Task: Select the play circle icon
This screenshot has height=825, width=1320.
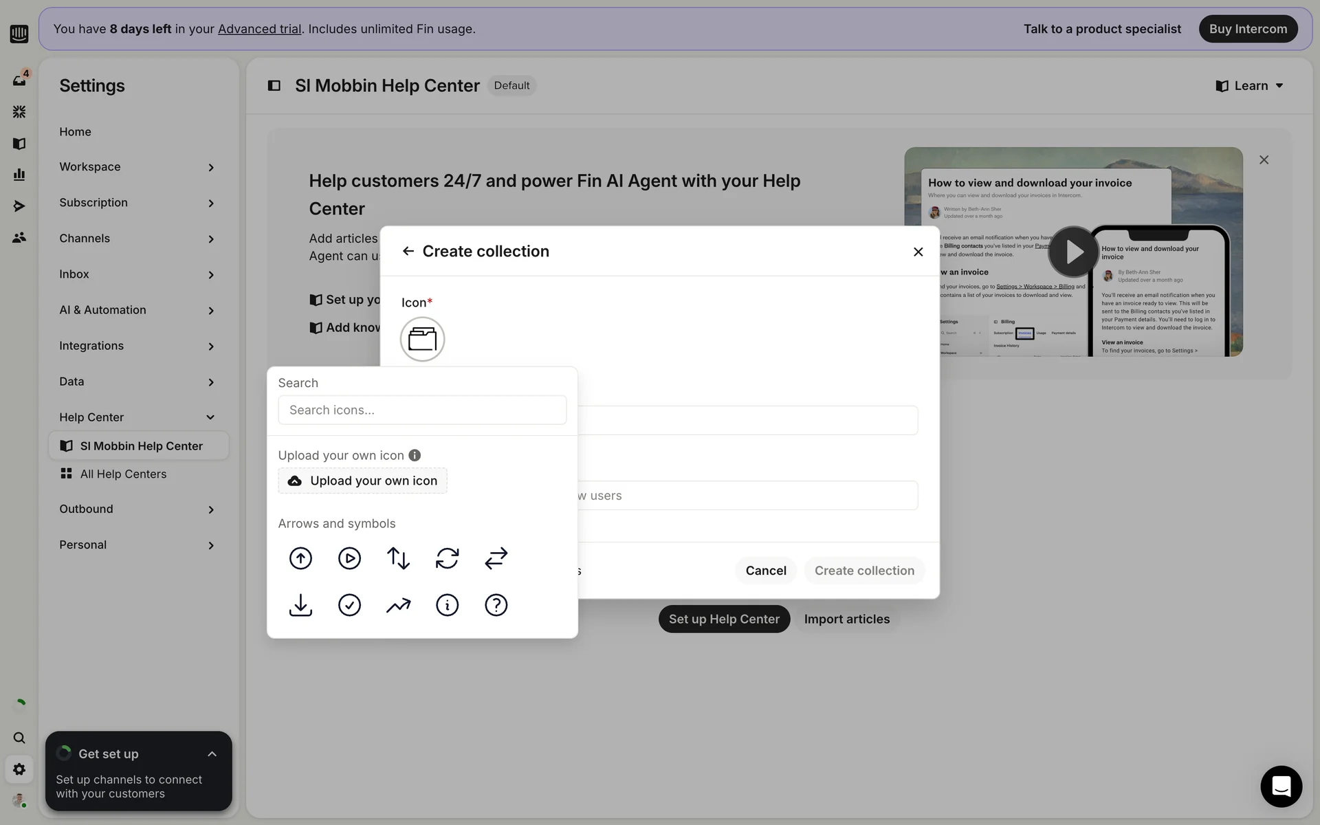Action: pyautogui.click(x=349, y=558)
